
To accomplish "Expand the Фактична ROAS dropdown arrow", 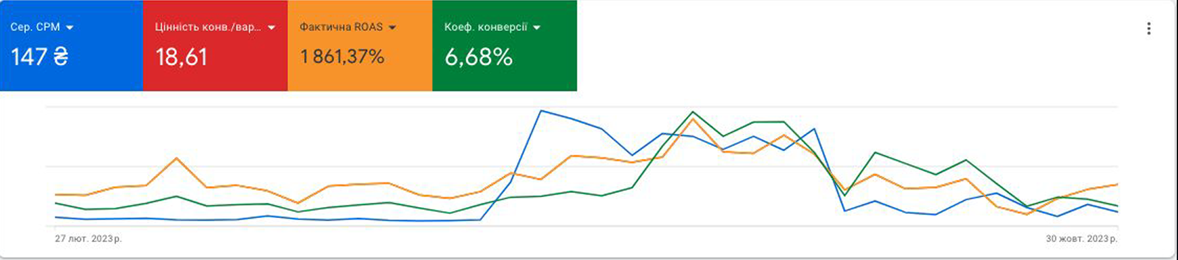I will [392, 28].
